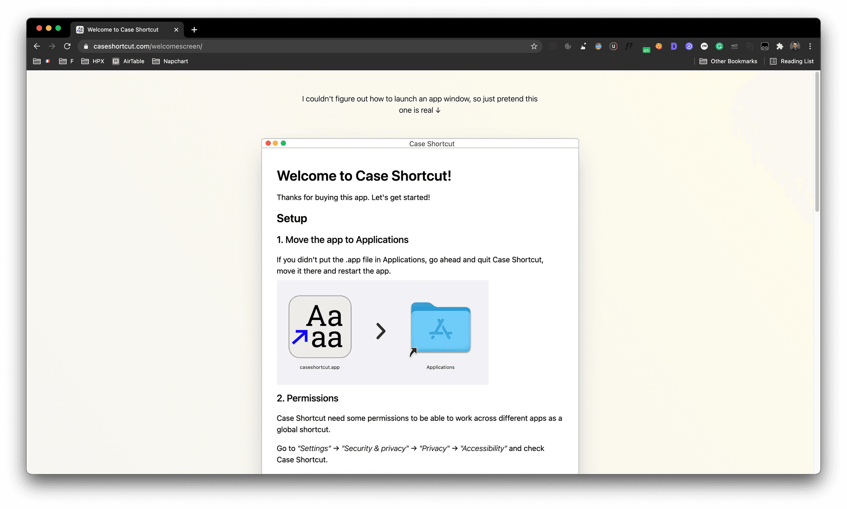Open the Reading List
This screenshot has width=847, height=509.
coord(792,61)
